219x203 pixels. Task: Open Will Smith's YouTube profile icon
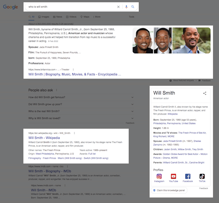pyautogui.click(x=173, y=176)
